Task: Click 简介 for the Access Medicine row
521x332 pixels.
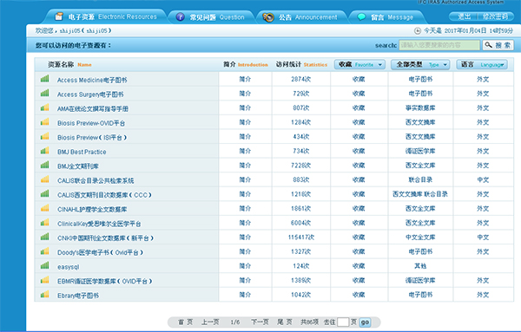Action: [x=245, y=79]
